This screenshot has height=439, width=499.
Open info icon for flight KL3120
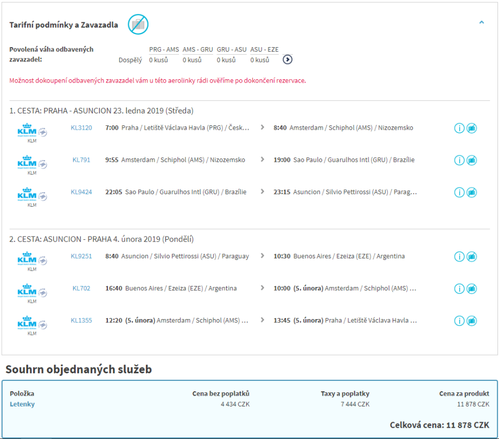tap(459, 129)
